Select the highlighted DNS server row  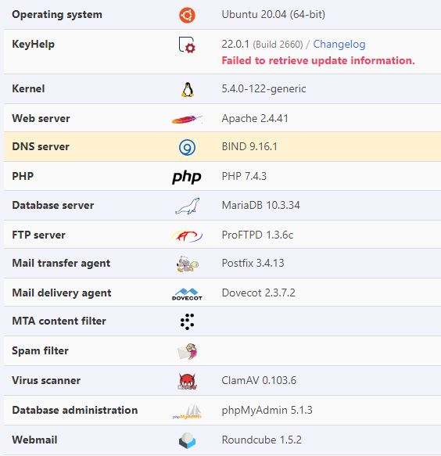222,146
